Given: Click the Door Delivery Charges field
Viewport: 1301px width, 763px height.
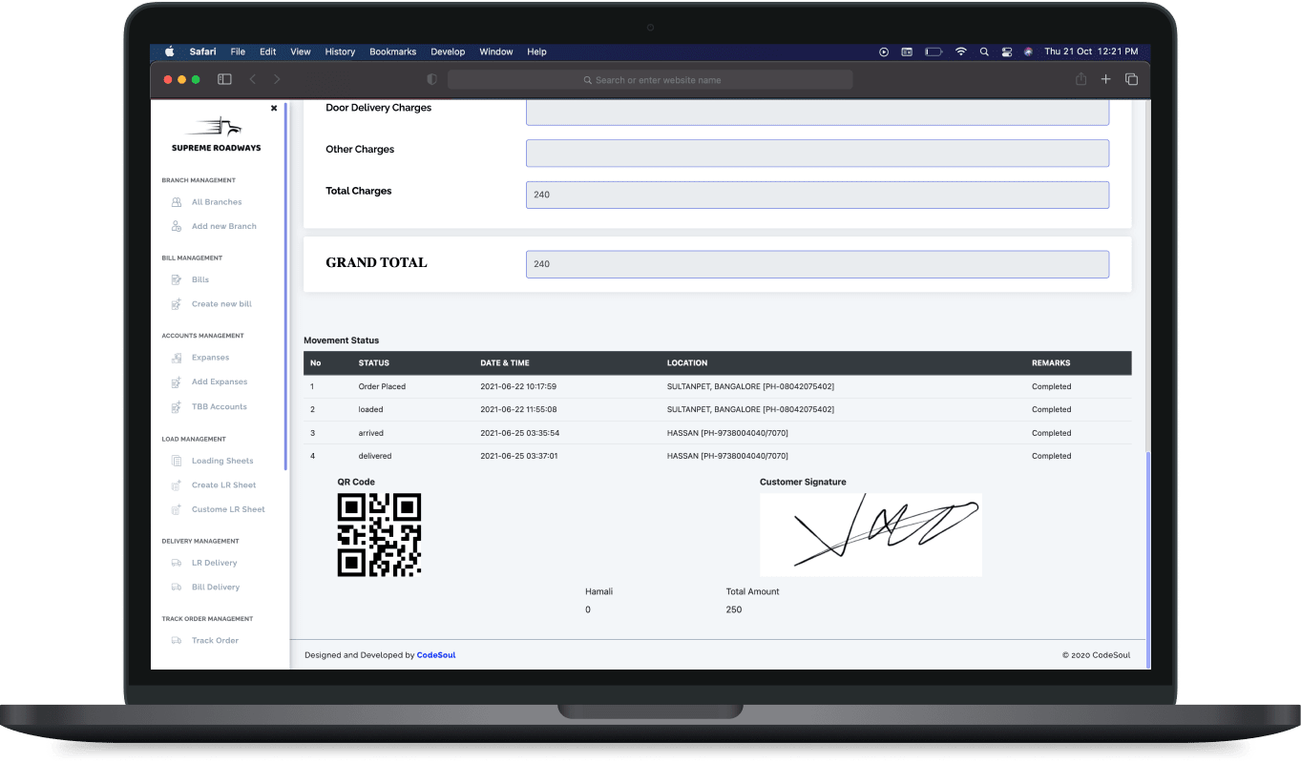Looking at the screenshot, I should pos(817,113).
